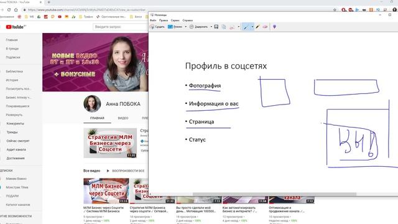
Task: Switch to the ГЛАВНАЯ channel tab
Action: [97, 118]
